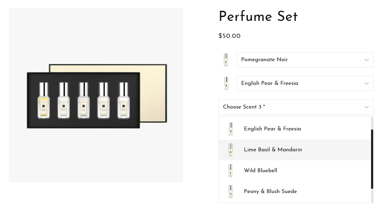Click the scent list scrollbar thumb
This screenshot has width=385, height=208.
[x=372, y=159]
